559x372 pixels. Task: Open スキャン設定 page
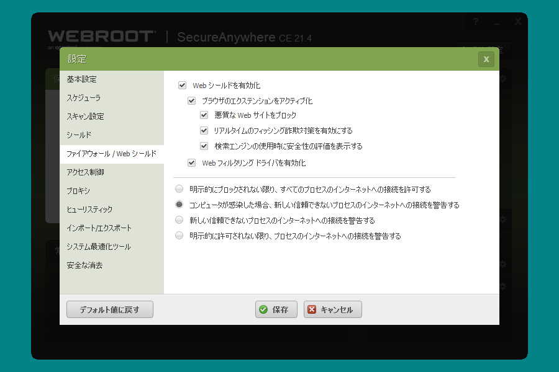click(x=112, y=117)
